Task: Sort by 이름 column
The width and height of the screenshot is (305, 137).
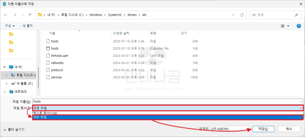Action: (x=52, y=33)
